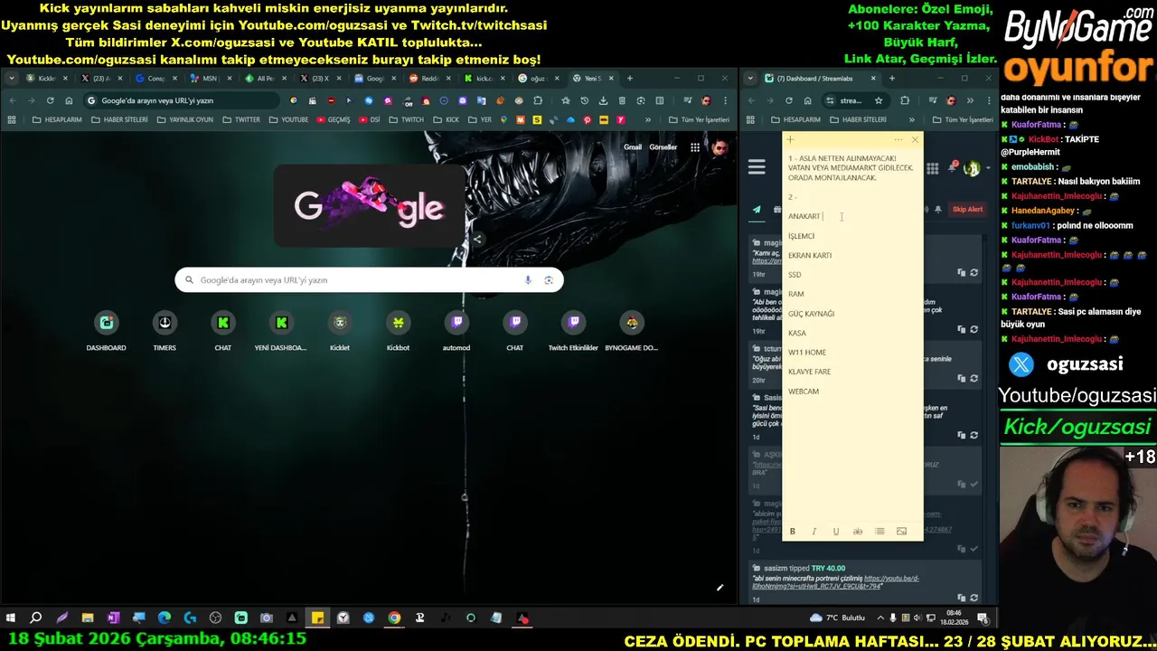1157x651 pixels.
Task: Expand the Streamlabs profile dropdown arrow
Action: tap(987, 168)
